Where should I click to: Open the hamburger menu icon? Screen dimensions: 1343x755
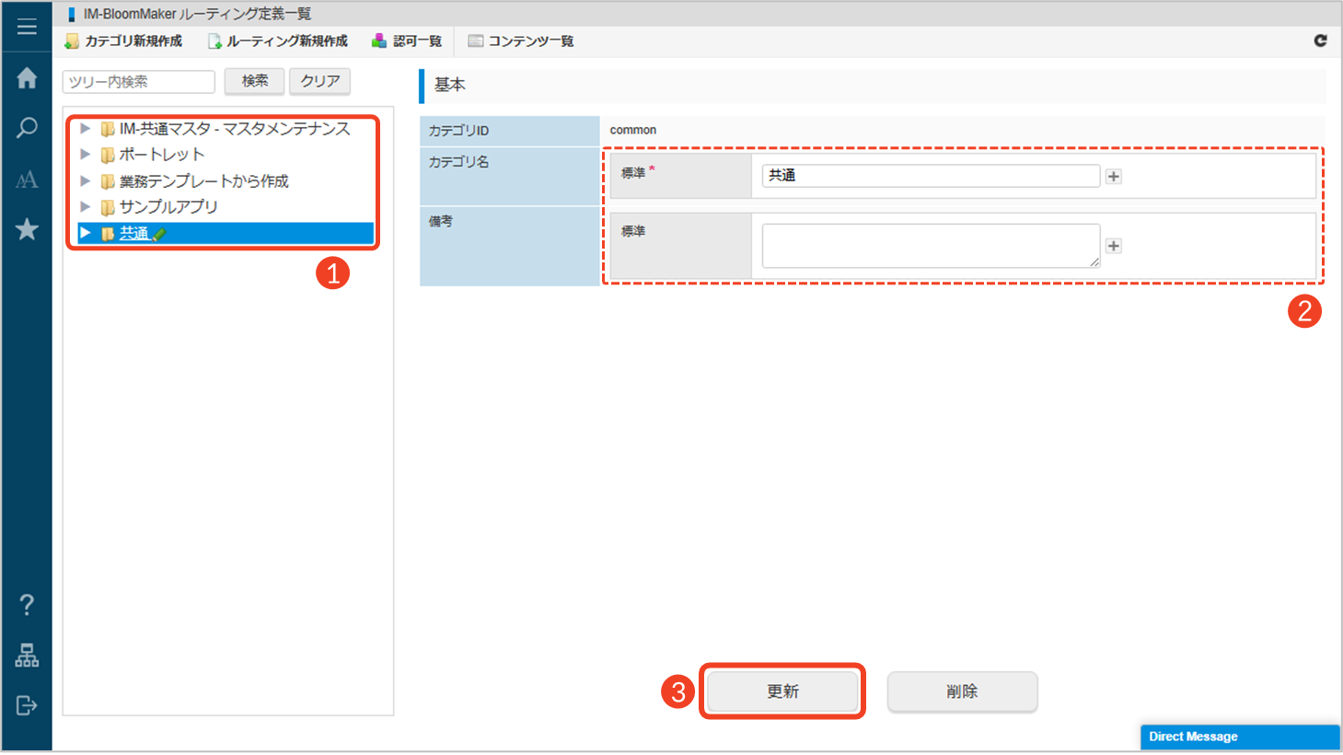click(x=27, y=27)
